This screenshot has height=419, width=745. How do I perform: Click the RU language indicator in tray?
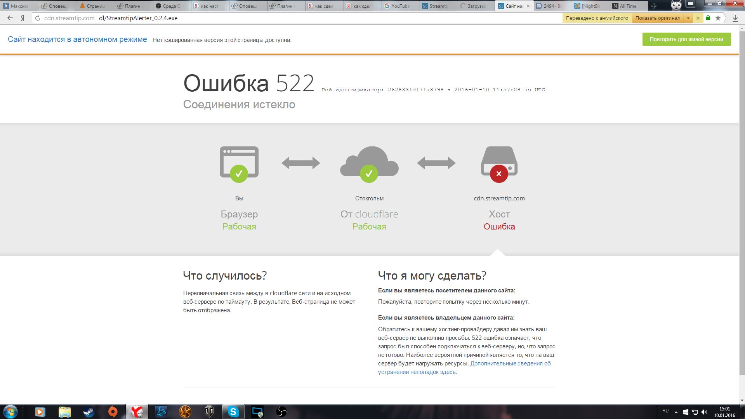click(665, 411)
